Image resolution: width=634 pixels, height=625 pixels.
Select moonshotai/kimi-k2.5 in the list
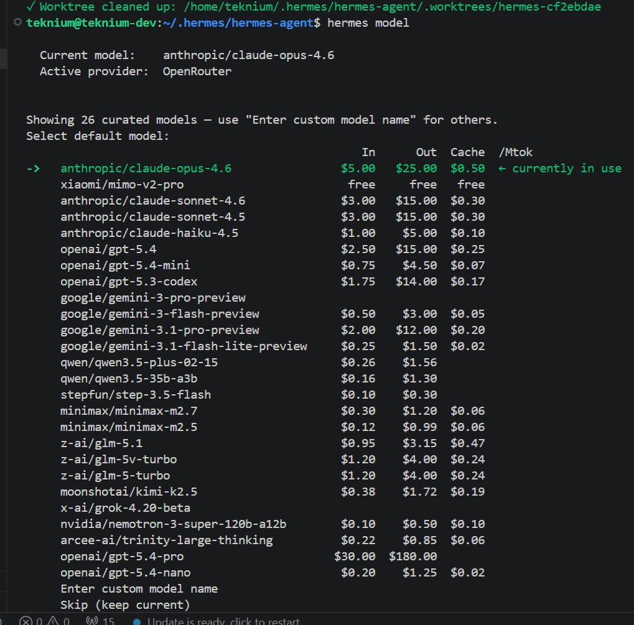[129, 491]
